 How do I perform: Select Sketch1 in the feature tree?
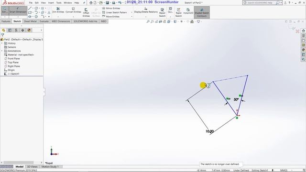tap(12, 74)
